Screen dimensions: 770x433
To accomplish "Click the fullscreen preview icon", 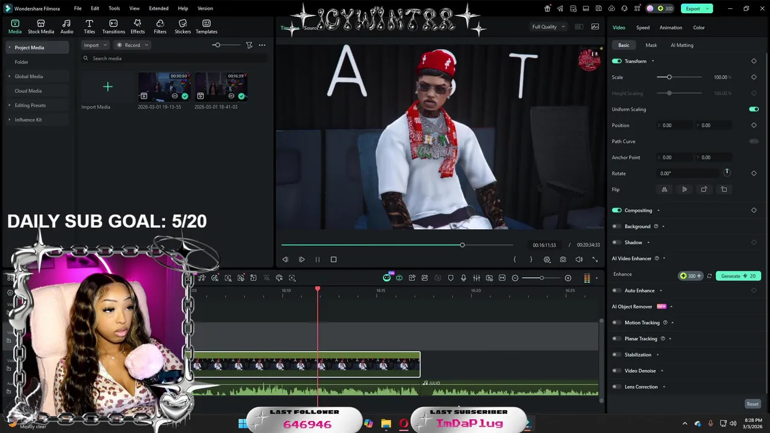I will coord(595,259).
